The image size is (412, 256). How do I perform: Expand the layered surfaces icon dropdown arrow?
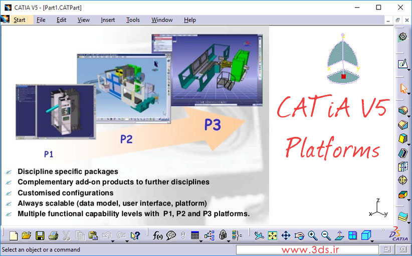point(408,223)
